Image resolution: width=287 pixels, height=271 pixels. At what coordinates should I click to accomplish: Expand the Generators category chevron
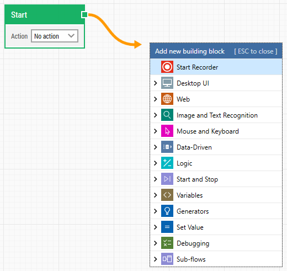point(156,211)
